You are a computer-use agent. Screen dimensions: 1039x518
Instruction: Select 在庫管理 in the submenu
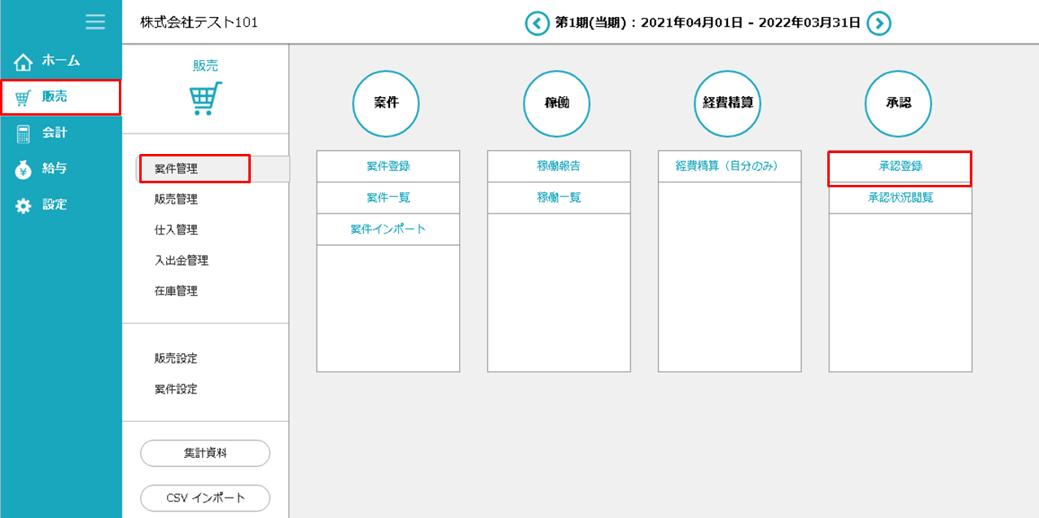coord(176,291)
